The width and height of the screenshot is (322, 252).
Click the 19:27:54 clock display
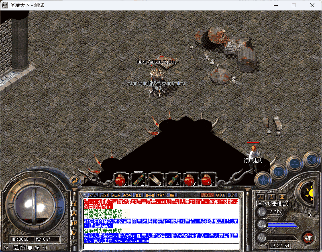tap(279, 246)
